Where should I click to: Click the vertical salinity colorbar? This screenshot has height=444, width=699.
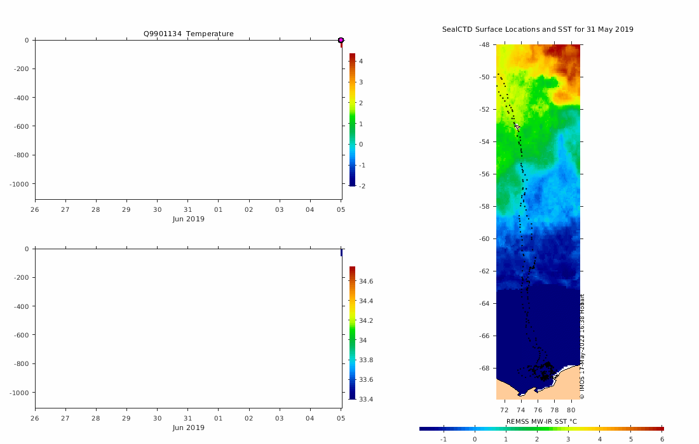tap(352, 332)
